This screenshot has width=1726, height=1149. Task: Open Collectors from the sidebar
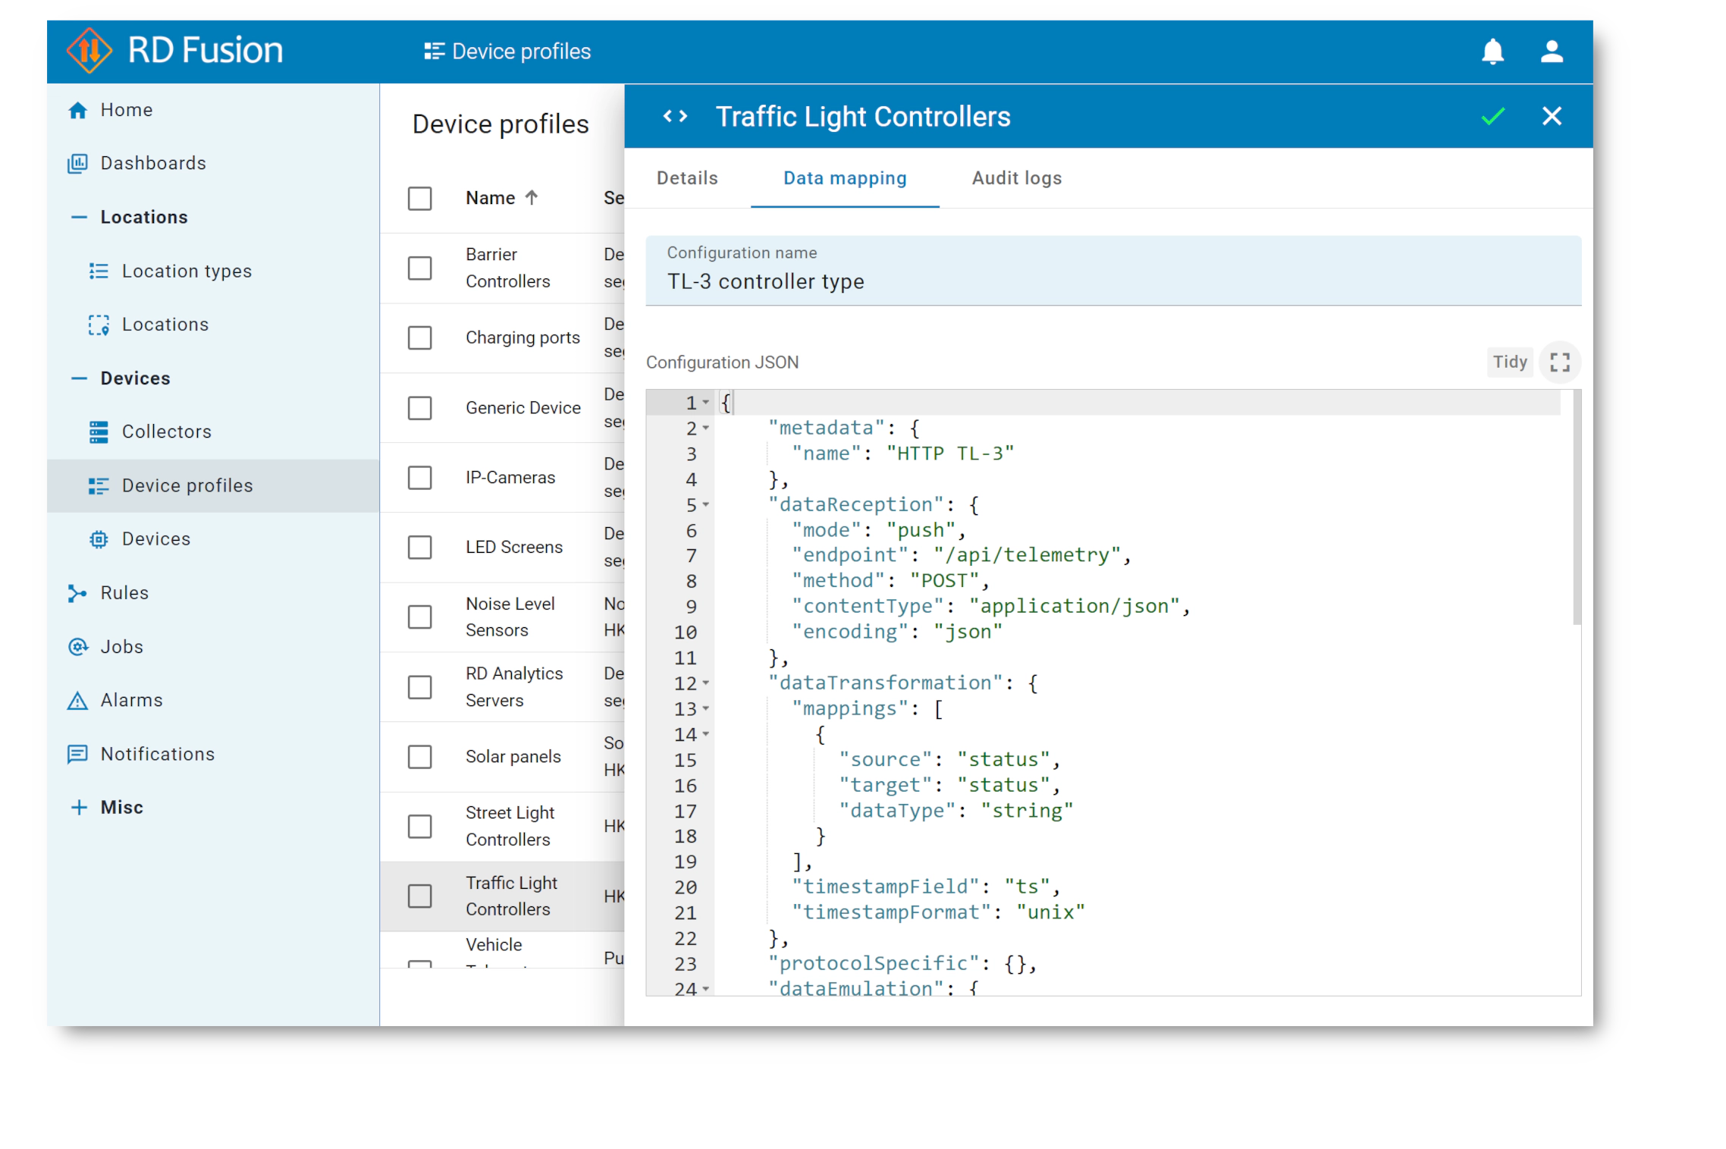point(167,432)
